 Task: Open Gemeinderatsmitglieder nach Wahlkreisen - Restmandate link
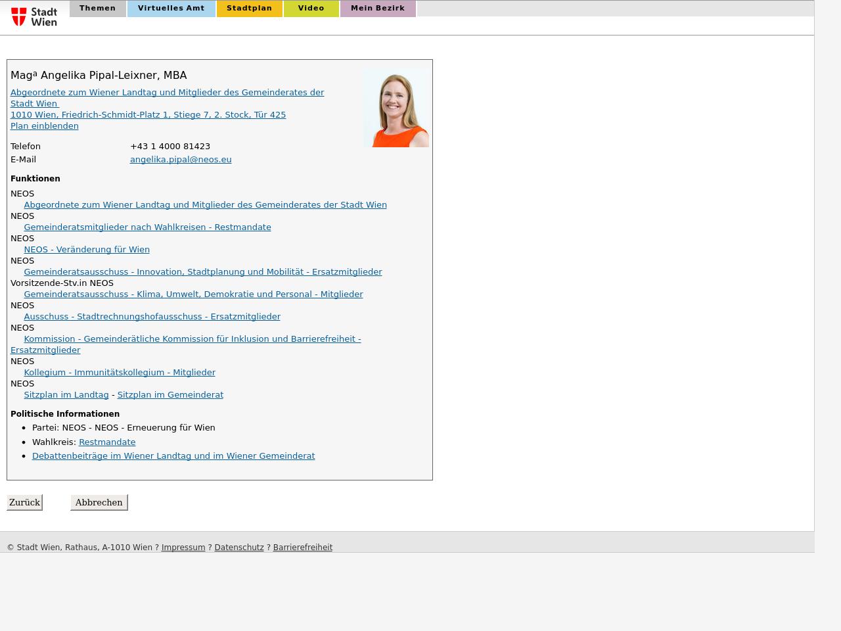(x=147, y=227)
